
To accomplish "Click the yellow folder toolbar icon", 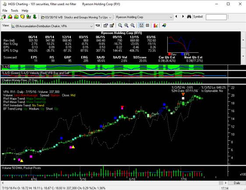I will (22, 17).
